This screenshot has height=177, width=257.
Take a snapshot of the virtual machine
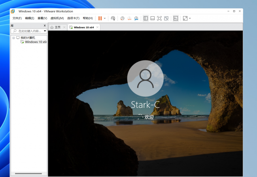(122, 18)
